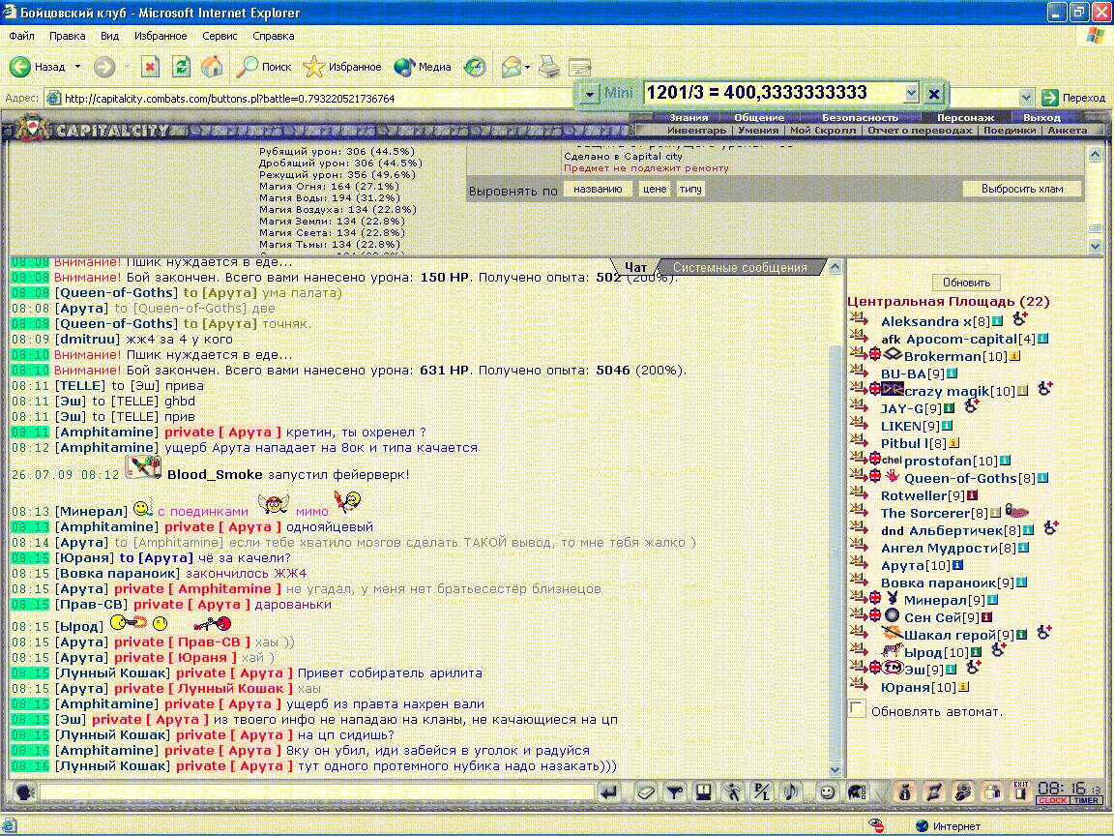Open the Медиа toolbar button
This screenshot has height=836, width=1114.
pyautogui.click(x=423, y=67)
